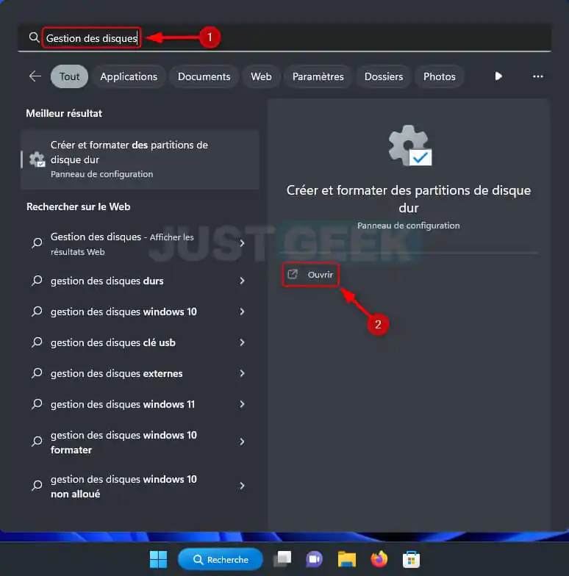Click the Ouvrir open-external icon

pos(293,274)
